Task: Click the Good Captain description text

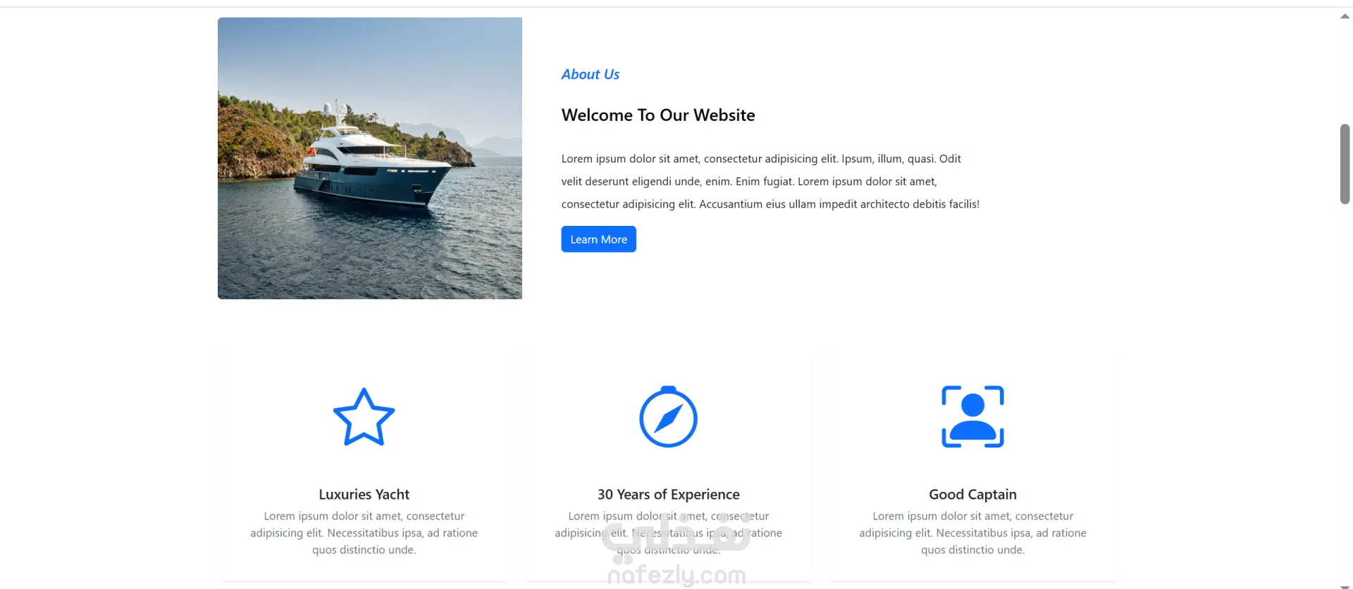Action: [972, 533]
